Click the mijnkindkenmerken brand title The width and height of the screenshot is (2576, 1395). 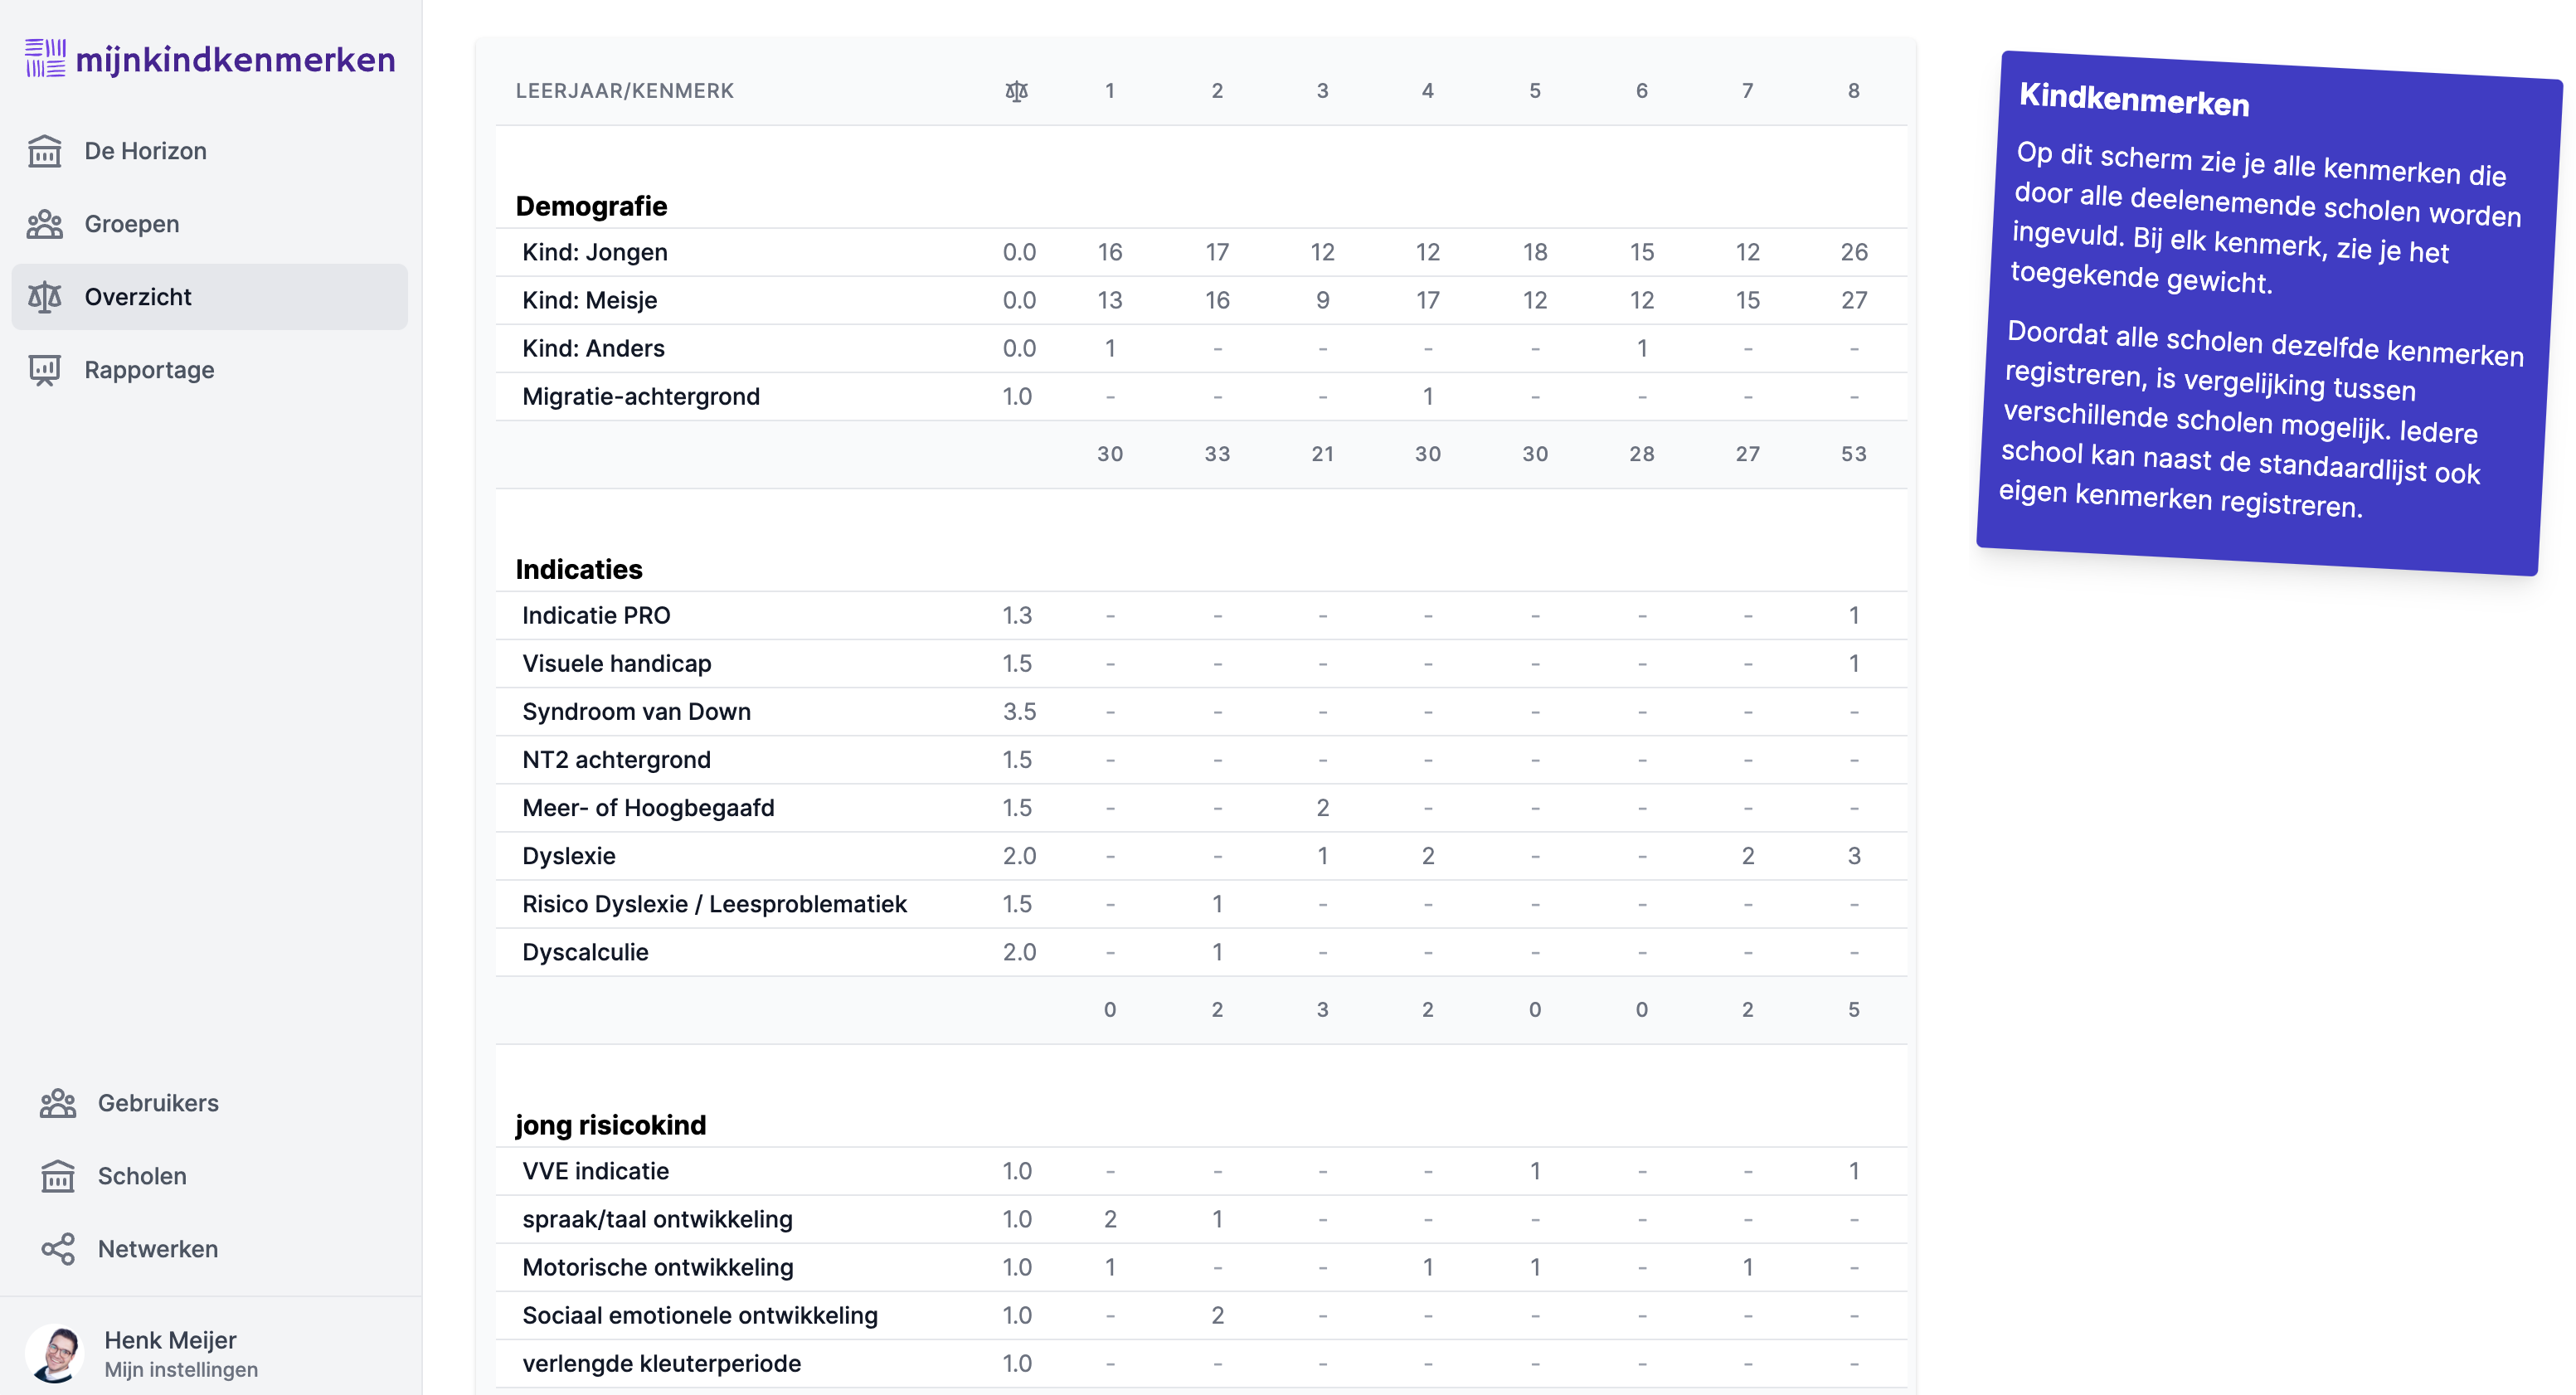tap(235, 60)
